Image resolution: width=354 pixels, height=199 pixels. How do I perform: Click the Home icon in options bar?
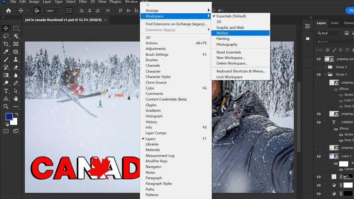tap(8, 10)
